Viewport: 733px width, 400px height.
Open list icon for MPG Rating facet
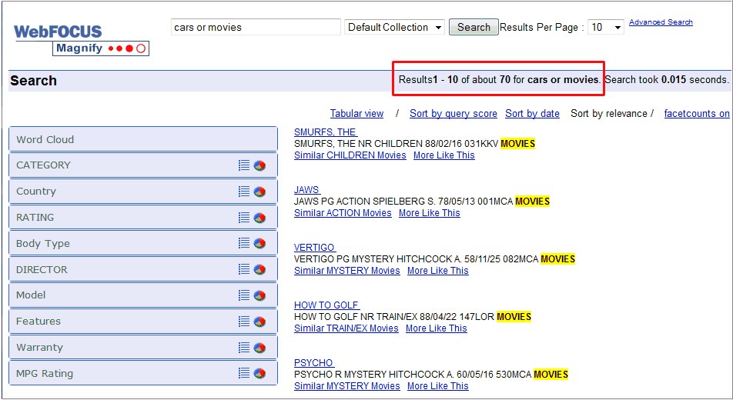[244, 373]
